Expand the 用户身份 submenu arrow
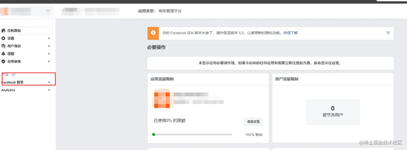The image size is (407, 150). [49, 46]
